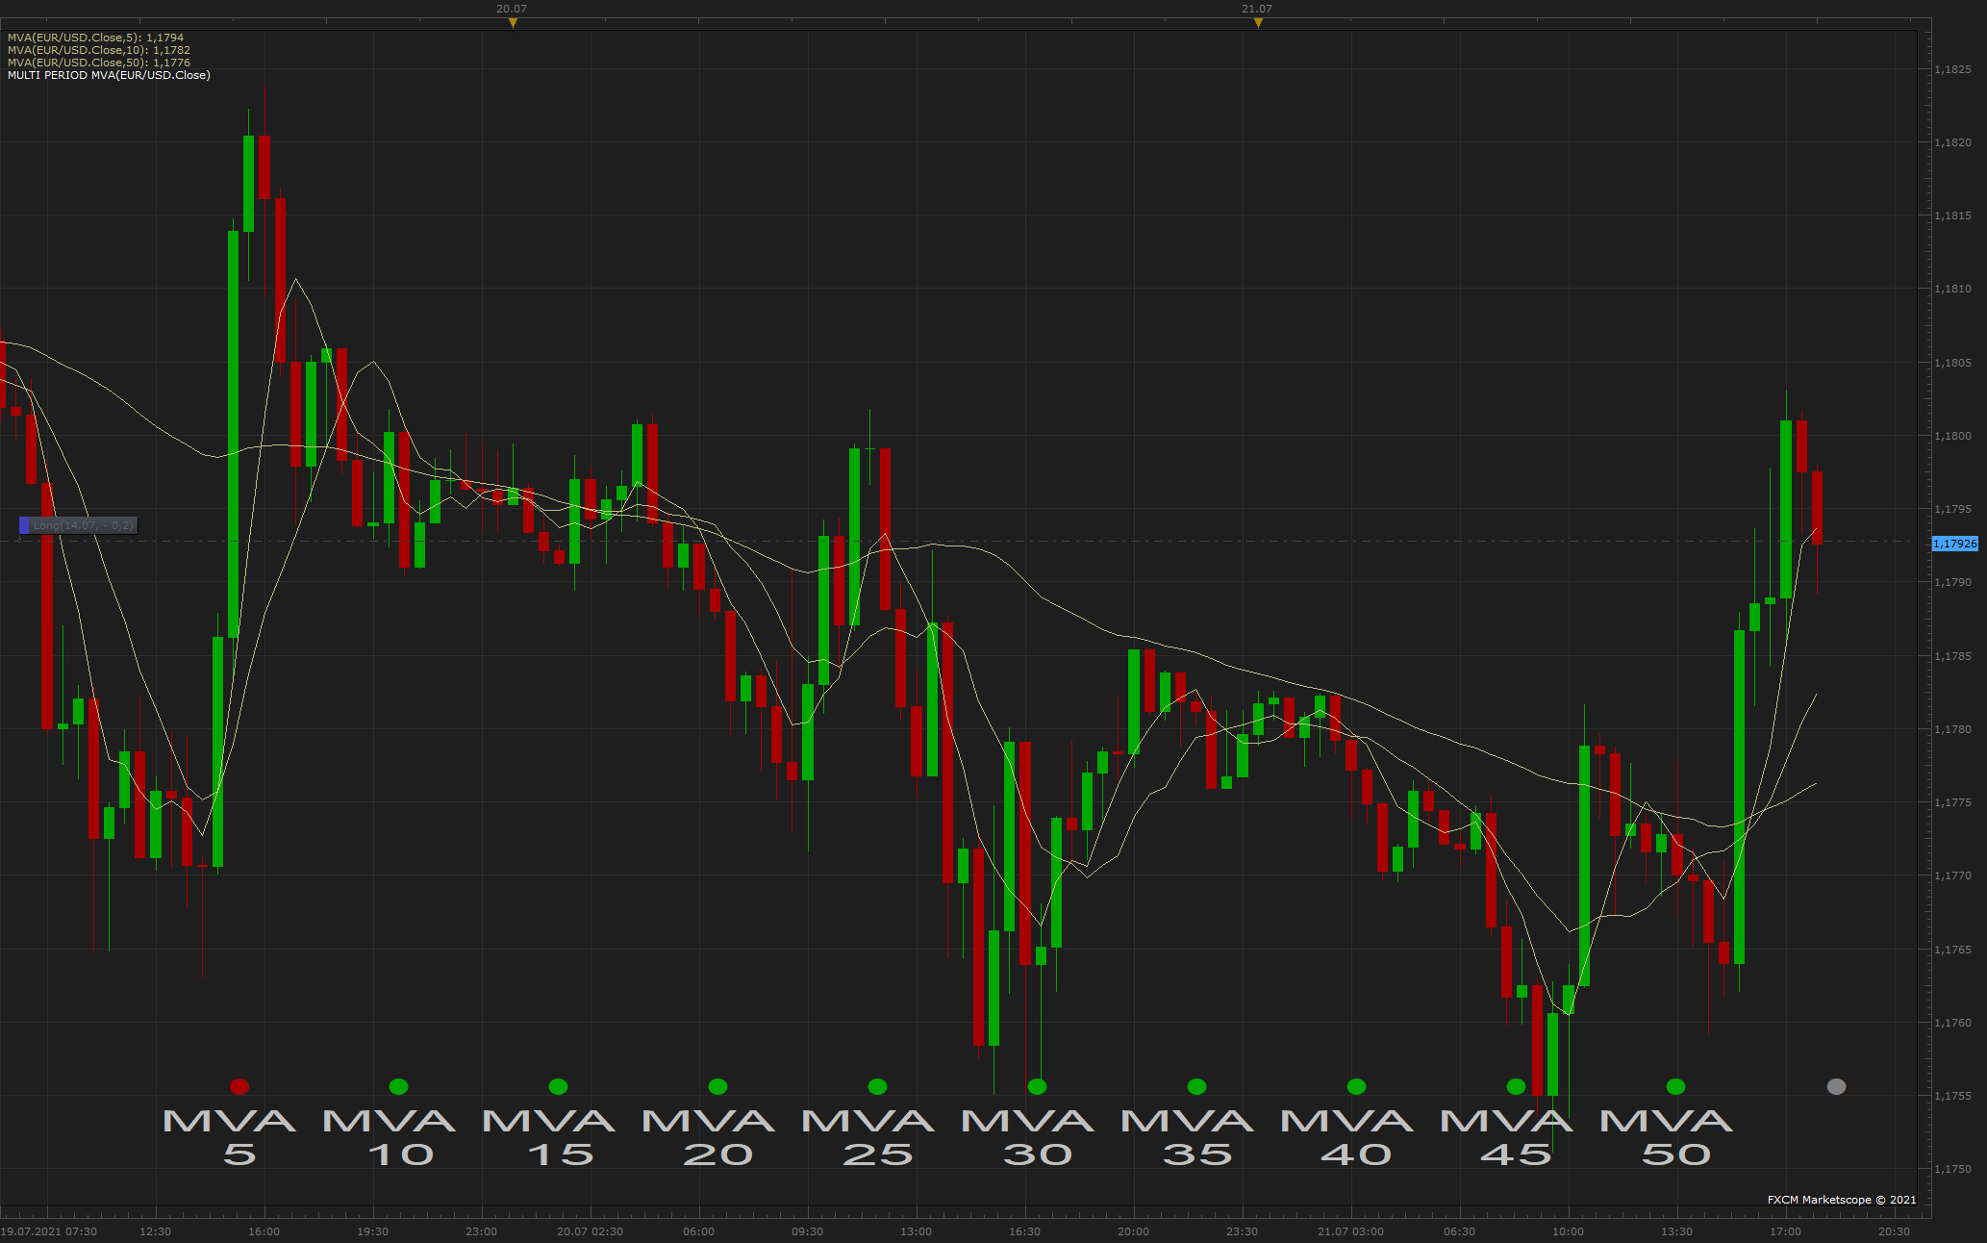Click the 1,1760 price axis label
This screenshot has height=1243, width=1987.
click(1952, 1023)
